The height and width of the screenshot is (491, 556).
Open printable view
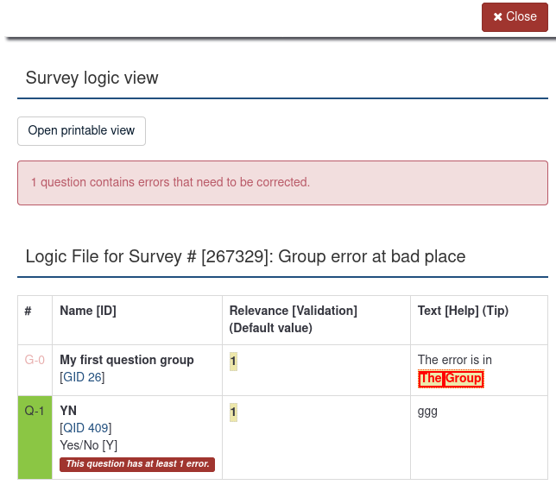81,131
